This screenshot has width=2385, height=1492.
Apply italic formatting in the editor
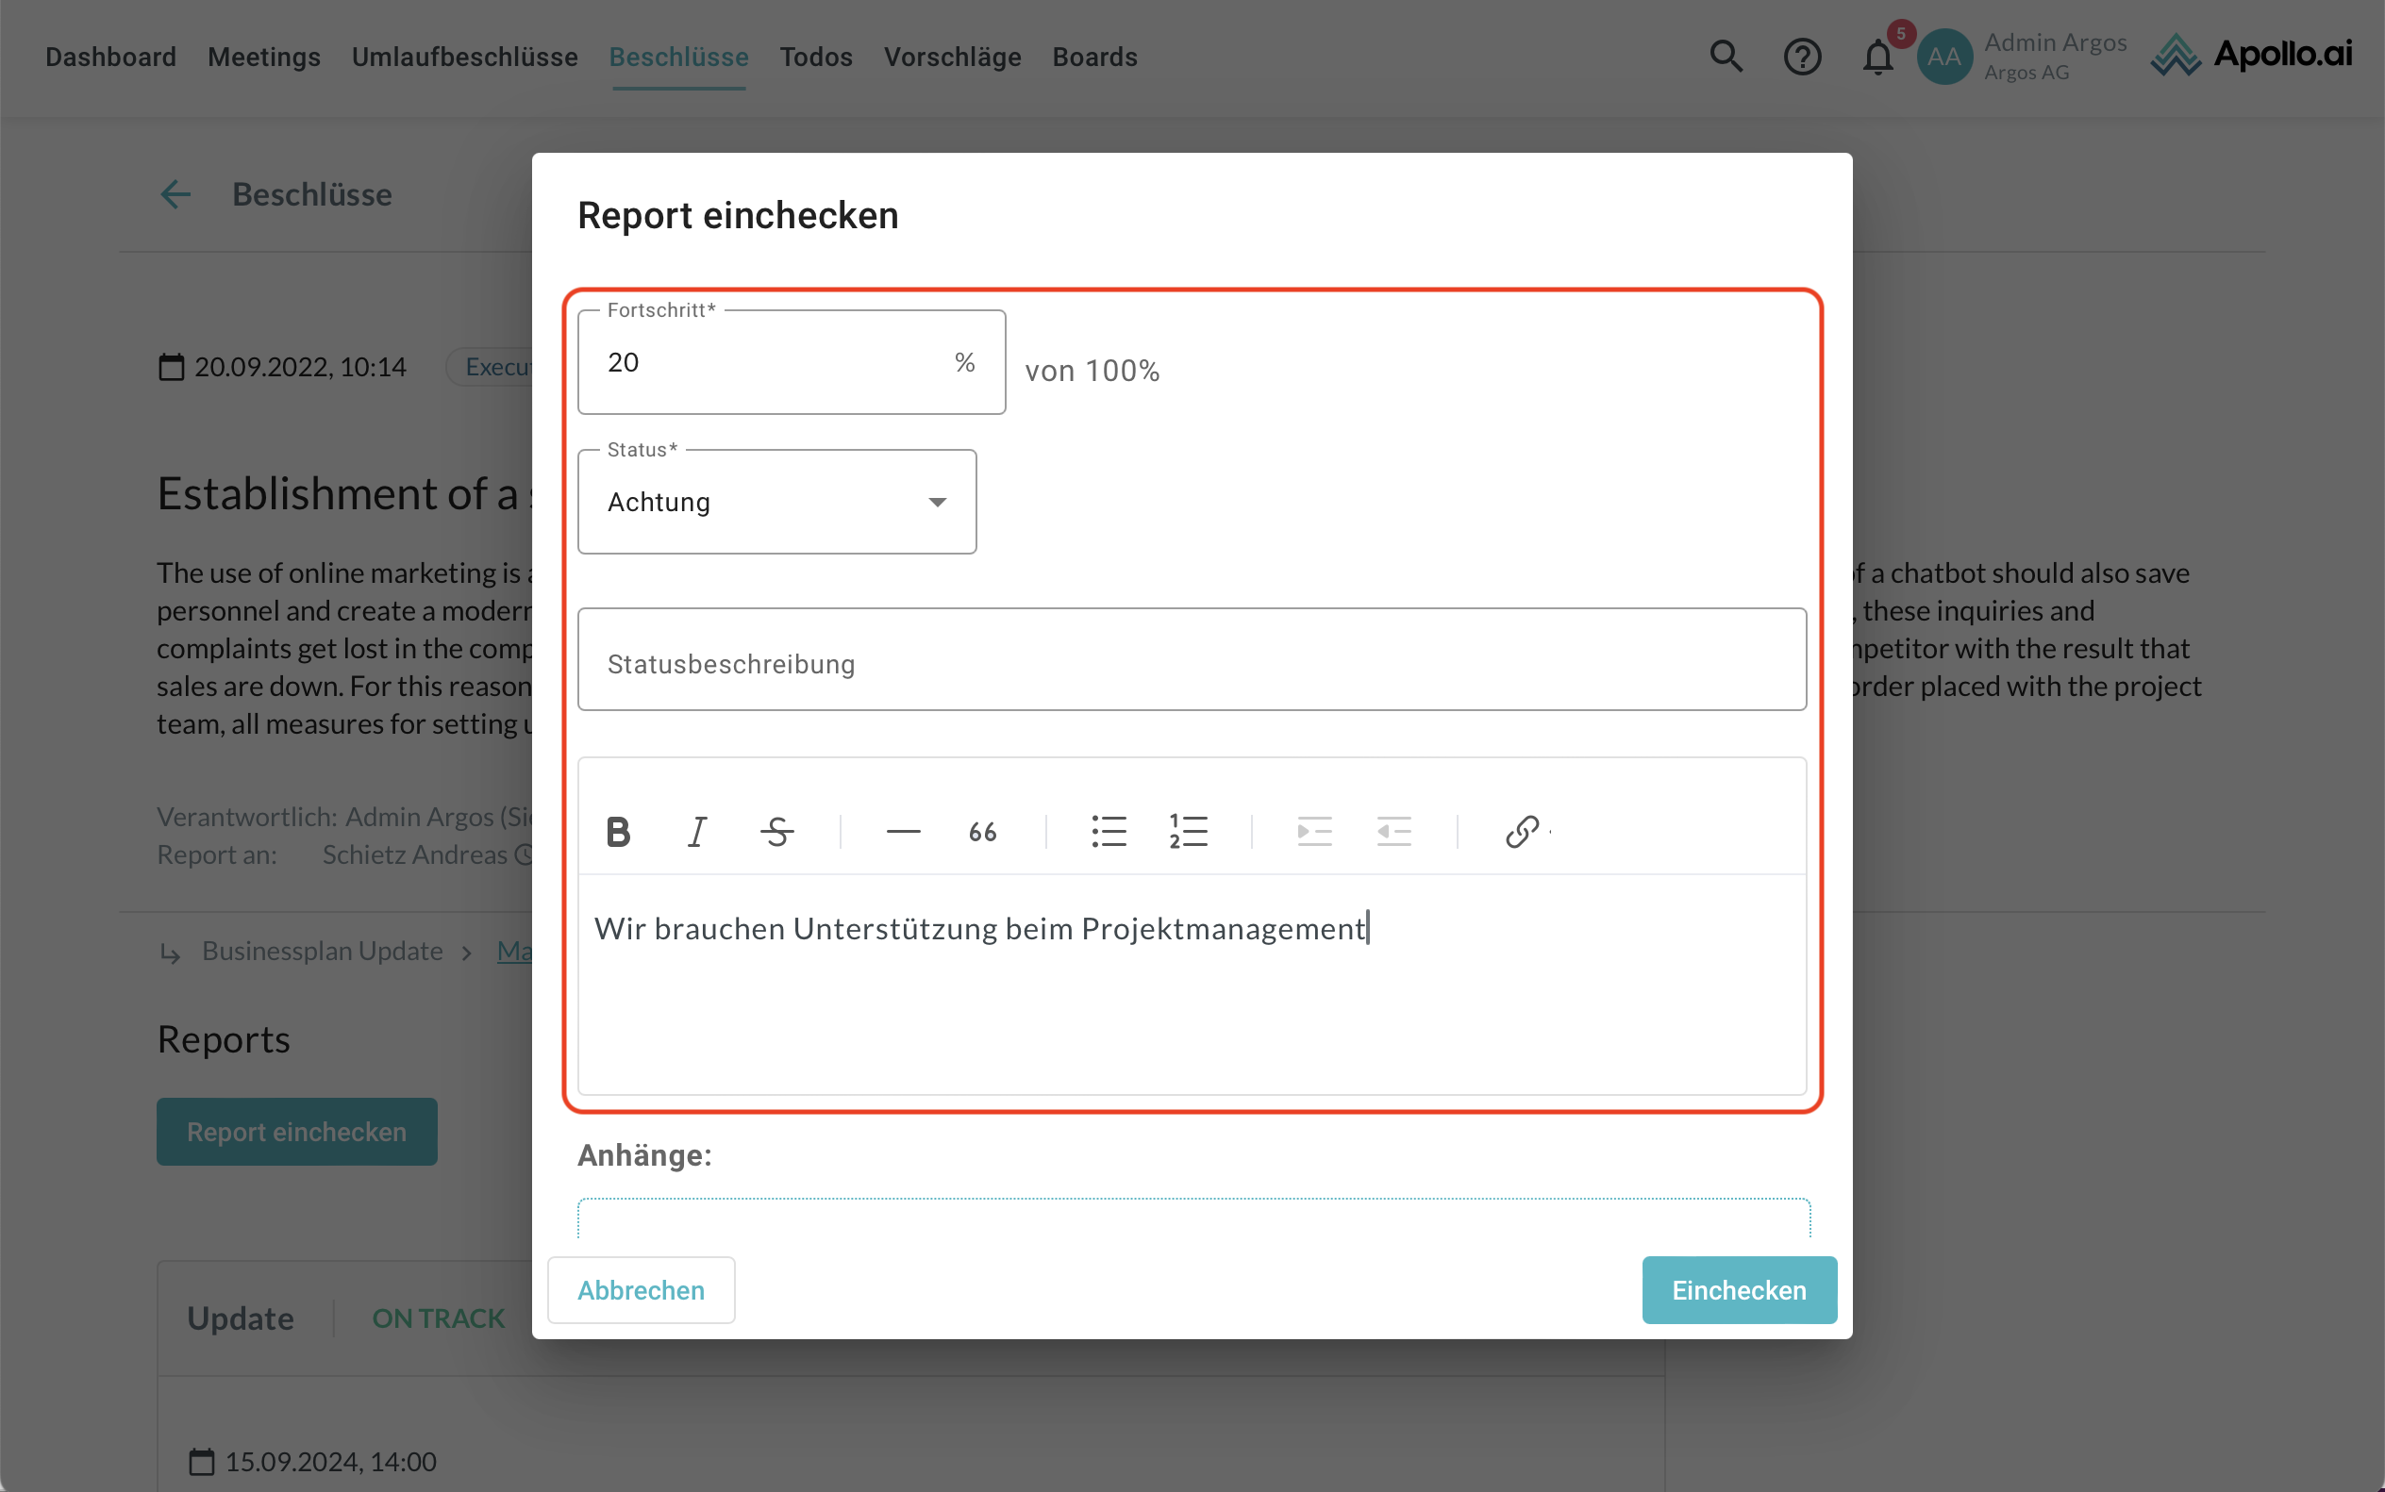697,832
